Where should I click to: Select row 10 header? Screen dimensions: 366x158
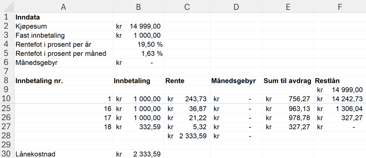(x=7, y=99)
